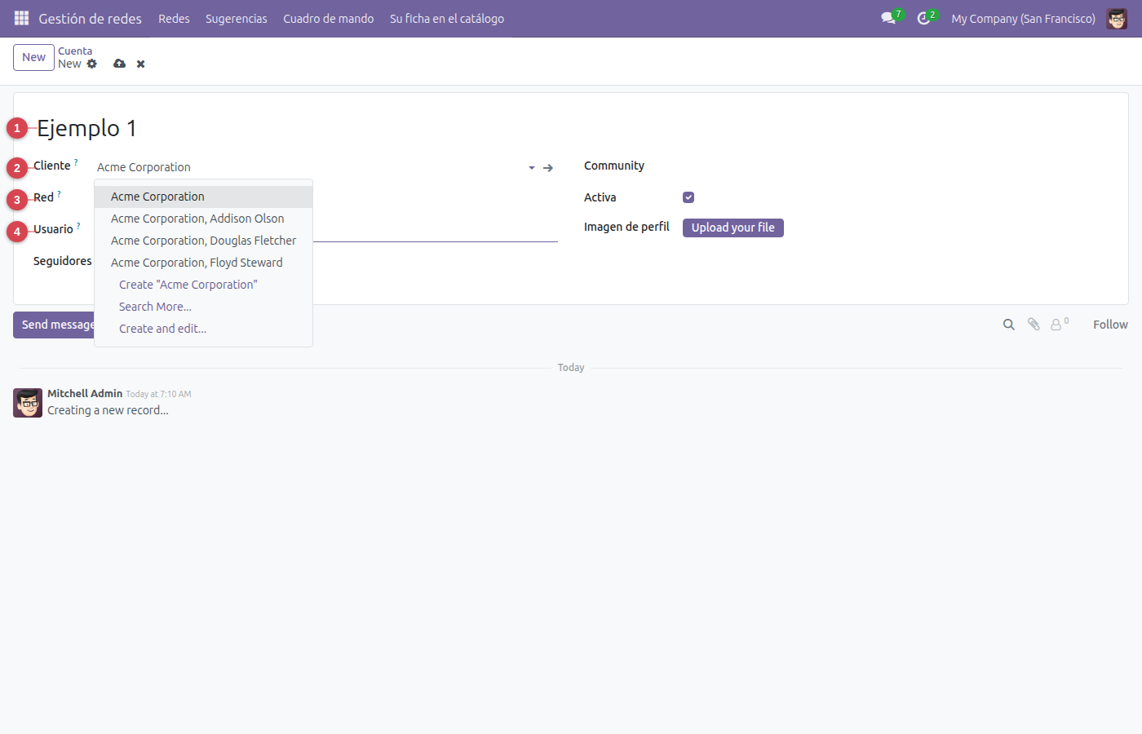Click "Search More..." in dropdown
Image resolution: width=1142 pixels, height=734 pixels.
point(203,307)
